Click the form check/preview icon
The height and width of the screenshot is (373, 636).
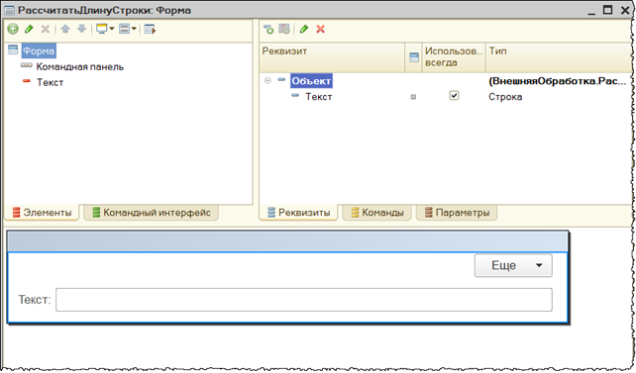(x=150, y=29)
